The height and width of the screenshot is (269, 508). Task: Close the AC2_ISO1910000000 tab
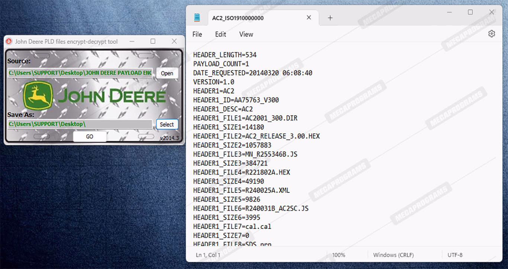coord(309,17)
